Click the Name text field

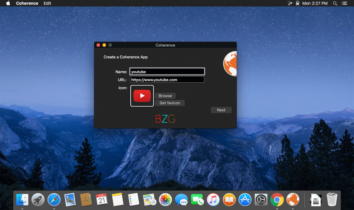[x=167, y=72]
